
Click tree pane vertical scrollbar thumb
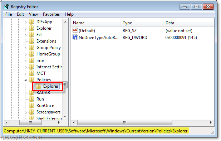click(x=65, y=85)
